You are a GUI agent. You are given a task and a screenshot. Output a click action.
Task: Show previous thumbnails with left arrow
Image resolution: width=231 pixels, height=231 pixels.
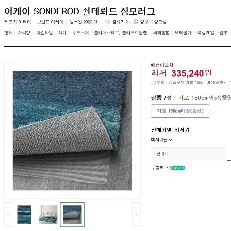point(8,214)
